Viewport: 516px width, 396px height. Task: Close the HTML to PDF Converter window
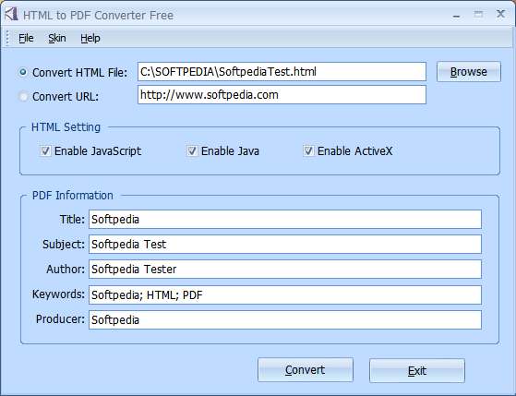(x=500, y=14)
